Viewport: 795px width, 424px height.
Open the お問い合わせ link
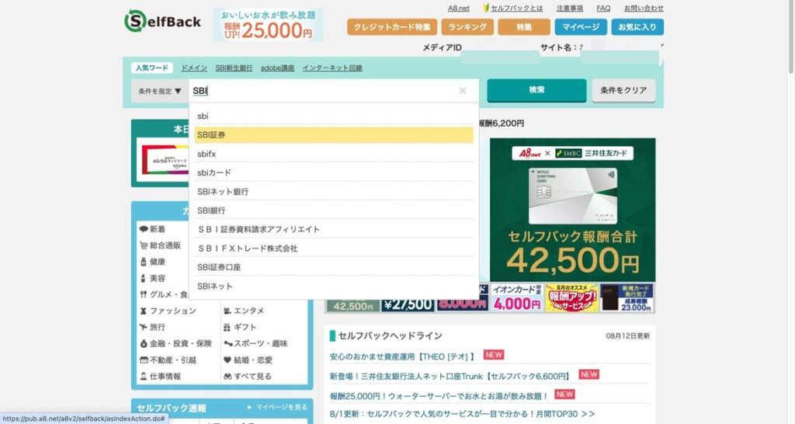(644, 8)
